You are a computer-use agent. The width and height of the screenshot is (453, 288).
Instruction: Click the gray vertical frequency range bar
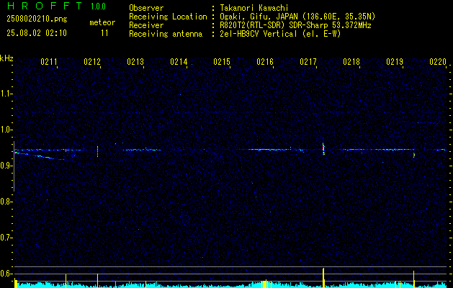point(14,166)
